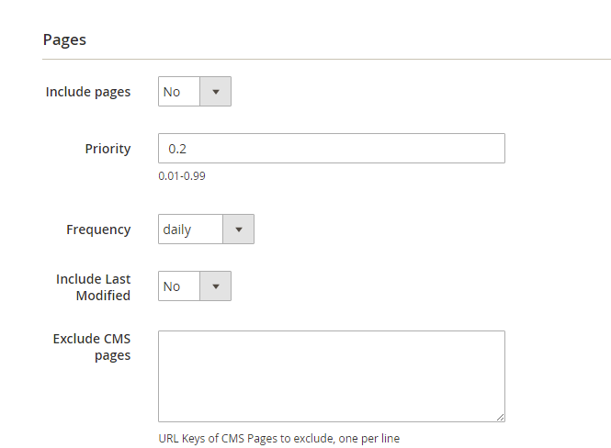Click inside the Exclude CMS pages textarea
This screenshot has width=611, height=448.
tap(331, 375)
